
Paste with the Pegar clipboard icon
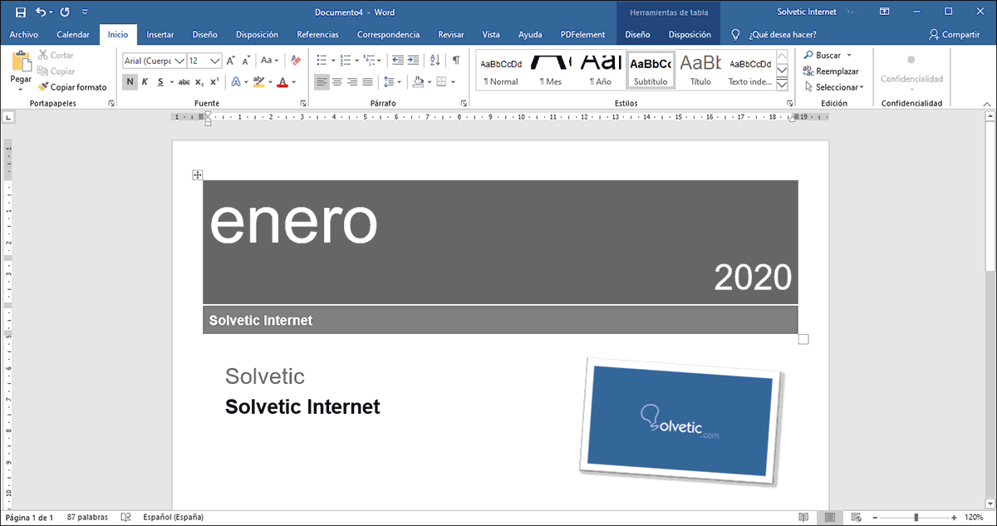point(21,61)
